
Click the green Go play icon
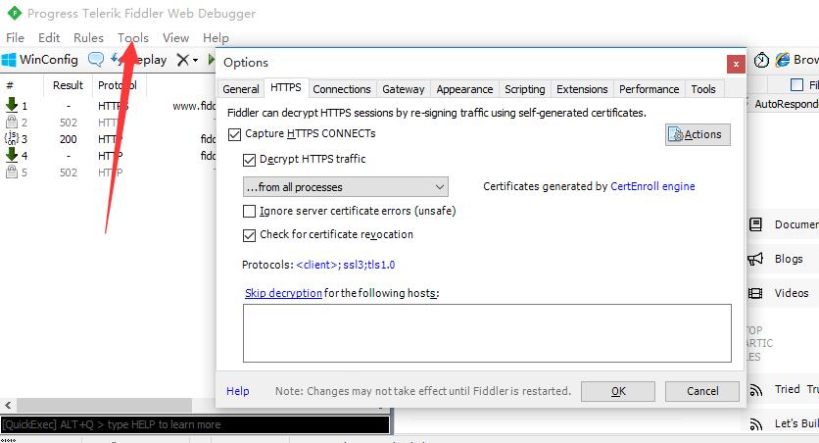(x=211, y=60)
